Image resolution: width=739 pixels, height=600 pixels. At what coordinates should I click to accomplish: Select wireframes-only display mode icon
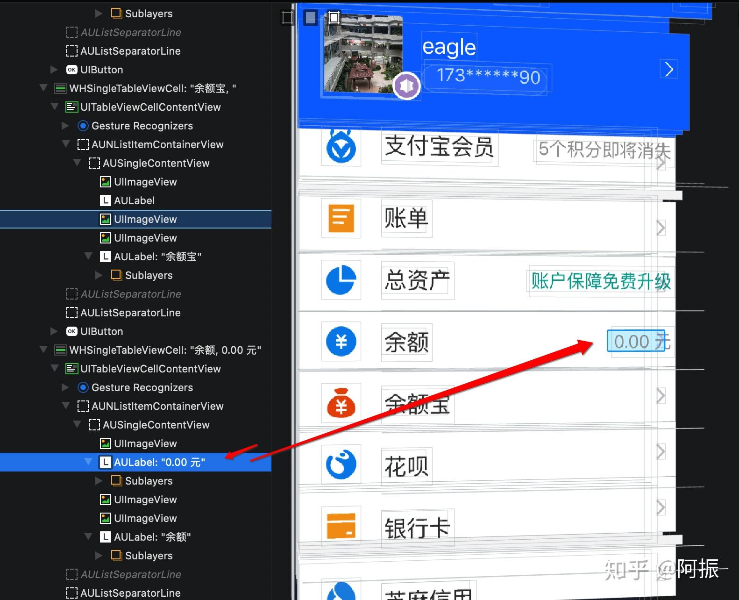pos(287,18)
